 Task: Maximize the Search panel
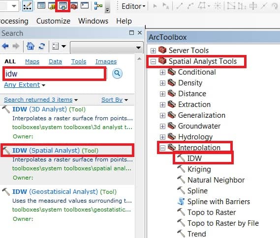tap(131, 33)
